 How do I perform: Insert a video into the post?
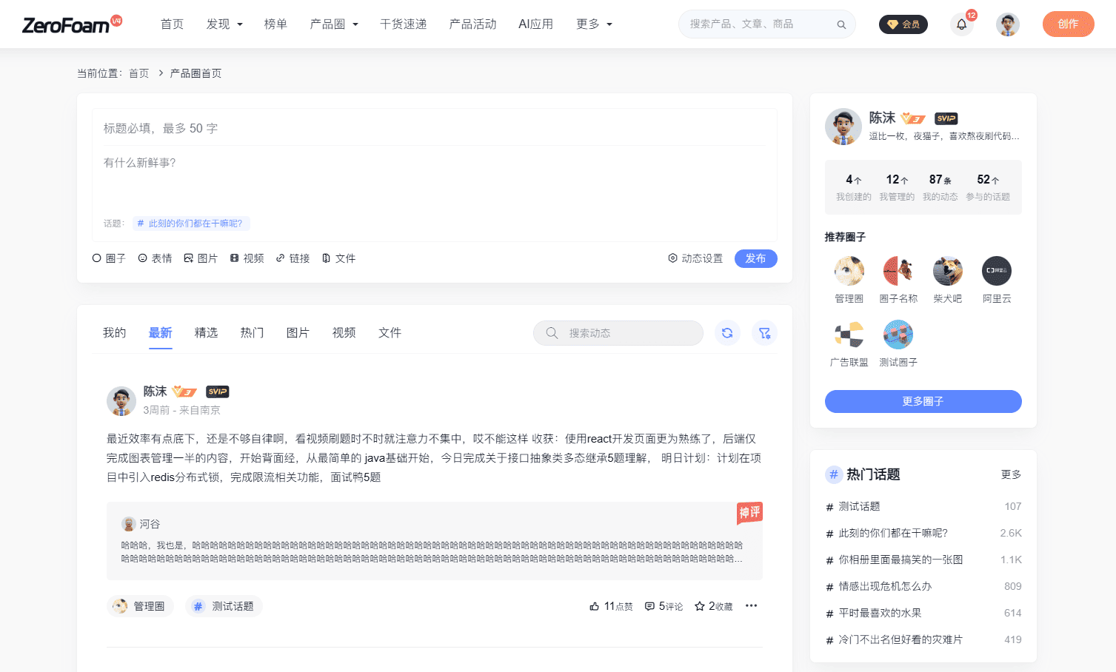pyautogui.click(x=247, y=258)
